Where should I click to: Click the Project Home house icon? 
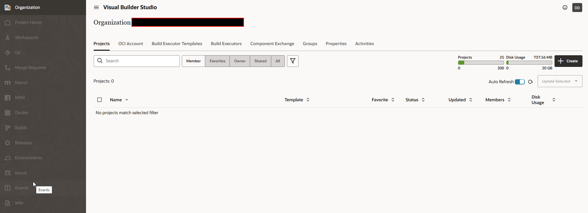coord(8,22)
